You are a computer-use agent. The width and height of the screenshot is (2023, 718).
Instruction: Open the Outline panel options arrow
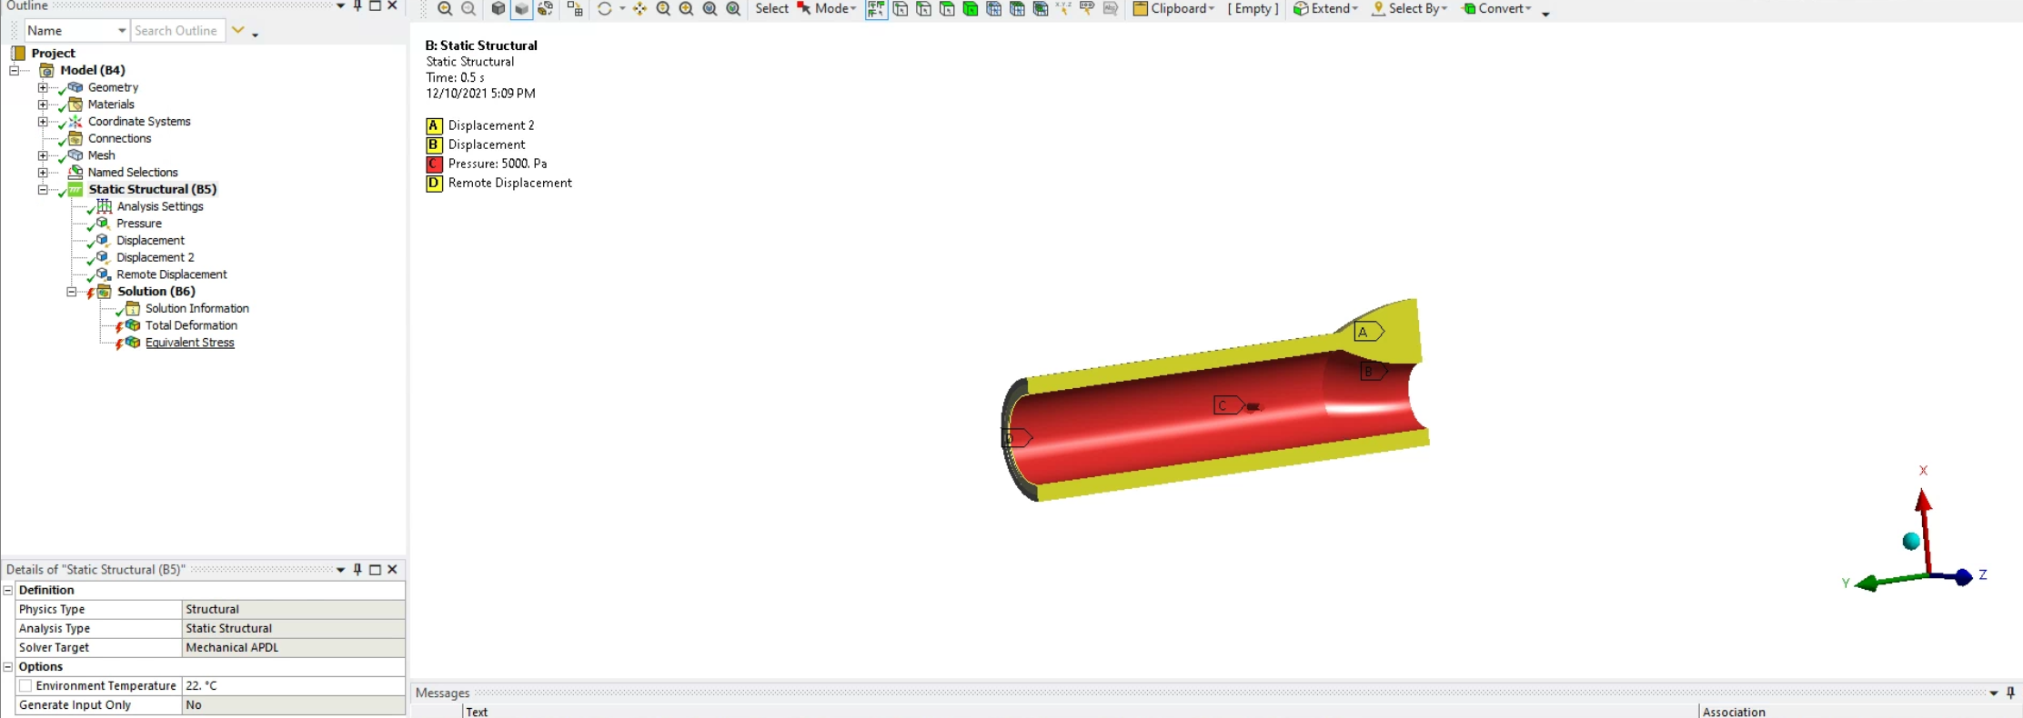[340, 5]
